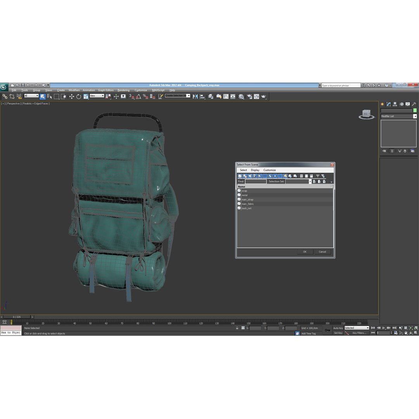Open Create Selection Set dropdown
419x419 pixels.
point(189,96)
